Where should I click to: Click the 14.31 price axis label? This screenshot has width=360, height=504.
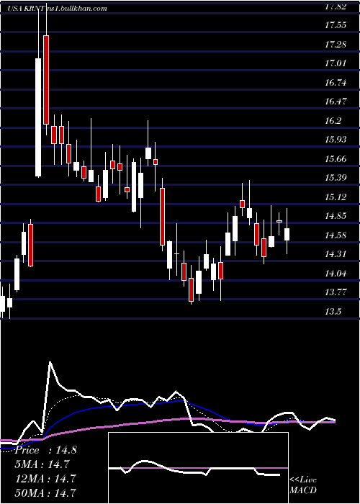(336, 254)
